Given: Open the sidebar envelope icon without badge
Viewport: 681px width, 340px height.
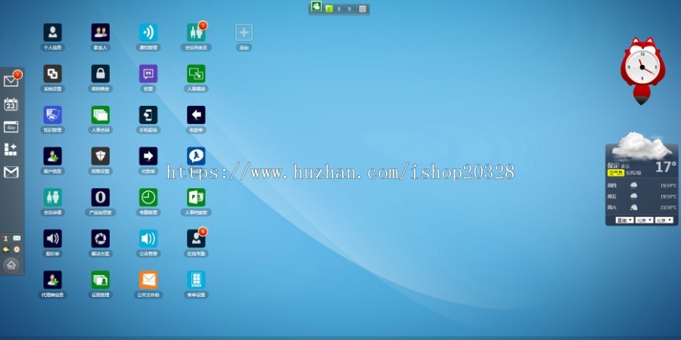Looking at the screenshot, I should [x=11, y=172].
